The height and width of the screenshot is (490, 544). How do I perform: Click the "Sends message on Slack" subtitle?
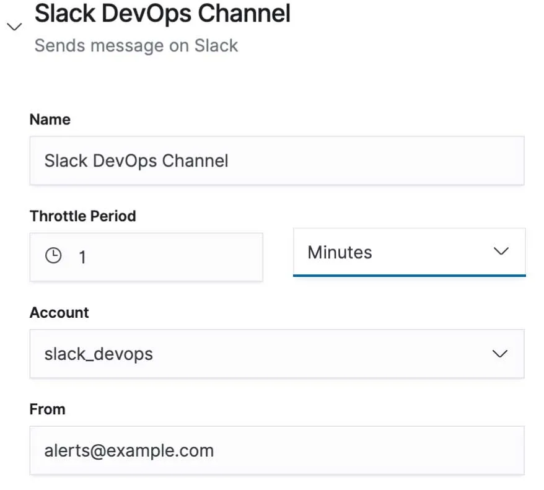tap(136, 46)
